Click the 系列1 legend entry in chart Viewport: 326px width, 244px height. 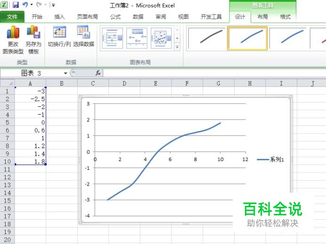click(x=270, y=159)
